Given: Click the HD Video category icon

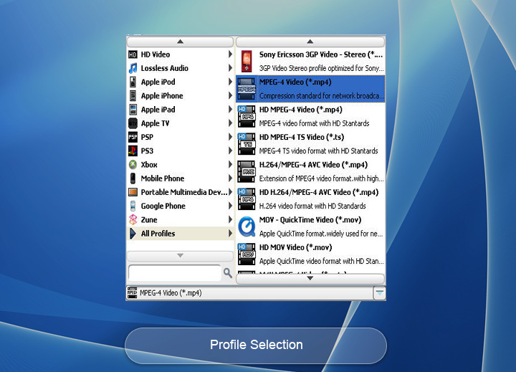Looking at the screenshot, I should 133,54.
